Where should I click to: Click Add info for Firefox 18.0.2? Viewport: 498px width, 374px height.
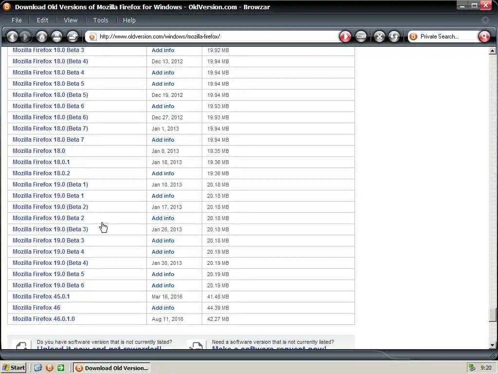tap(163, 173)
